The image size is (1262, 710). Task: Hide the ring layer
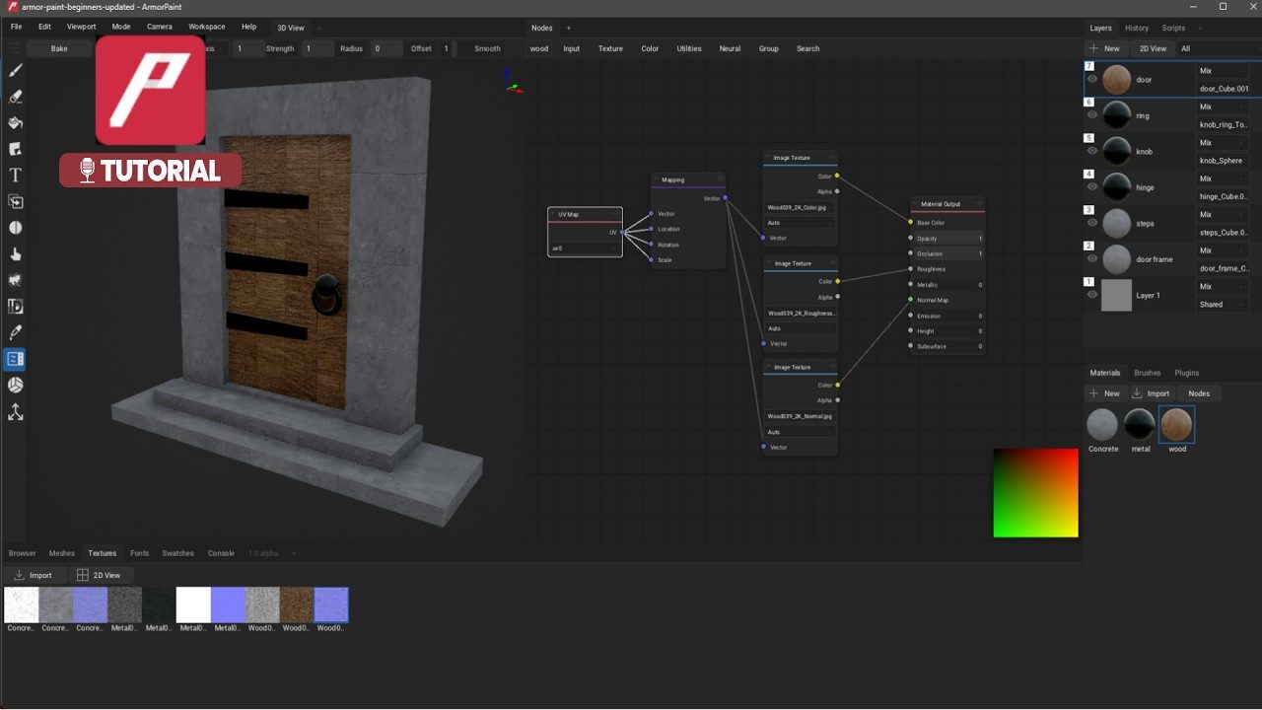[1091, 115]
